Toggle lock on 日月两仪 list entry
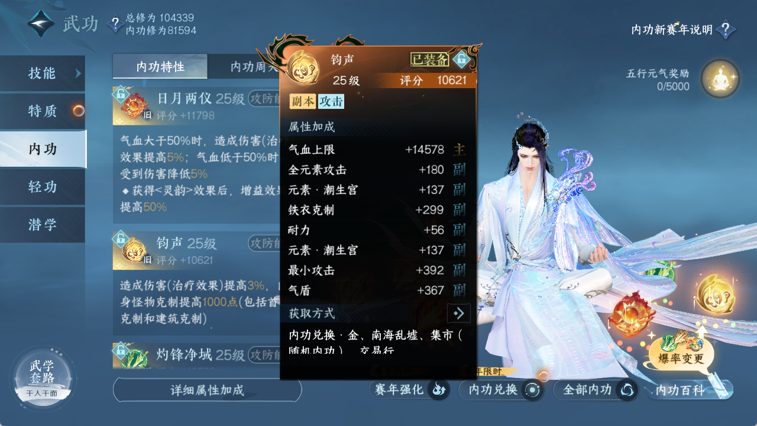757x426 pixels. click(121, 93)
